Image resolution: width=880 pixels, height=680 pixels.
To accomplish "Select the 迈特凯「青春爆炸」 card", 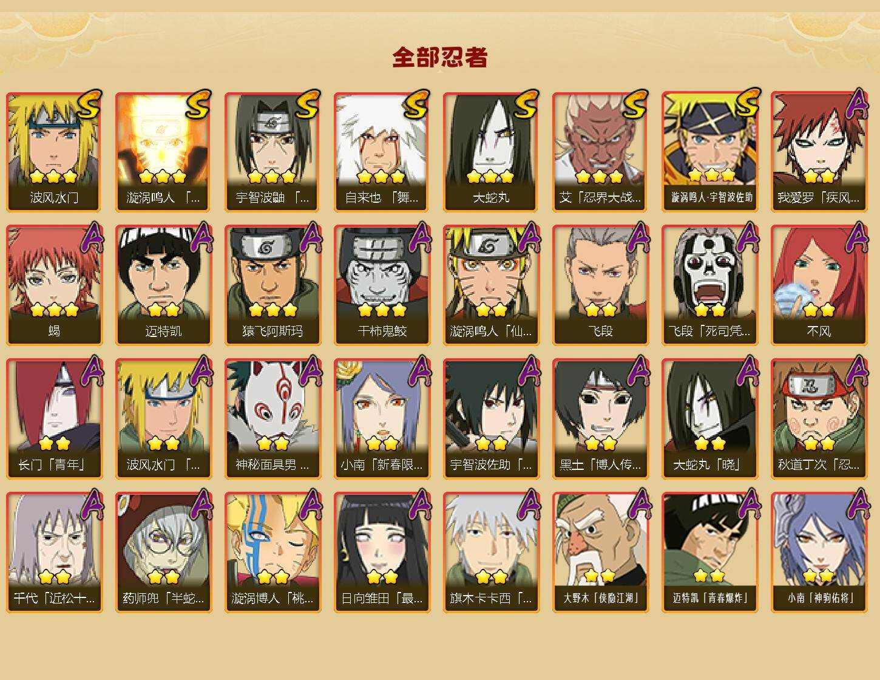I will 709,552.
